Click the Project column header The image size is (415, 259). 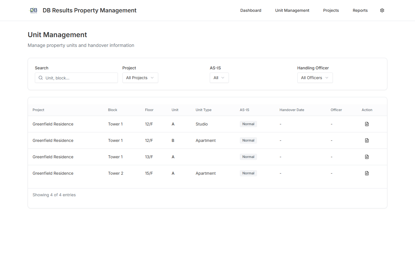(x=38, y=110)
